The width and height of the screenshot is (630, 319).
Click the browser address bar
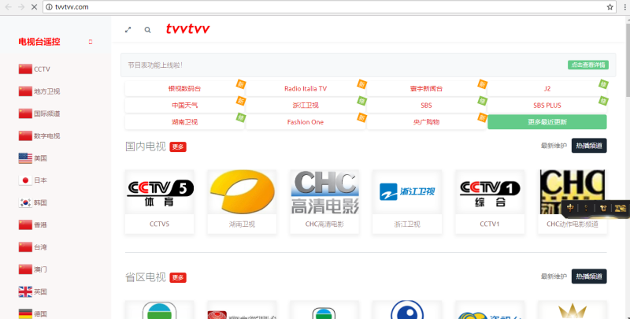[315, 6]
